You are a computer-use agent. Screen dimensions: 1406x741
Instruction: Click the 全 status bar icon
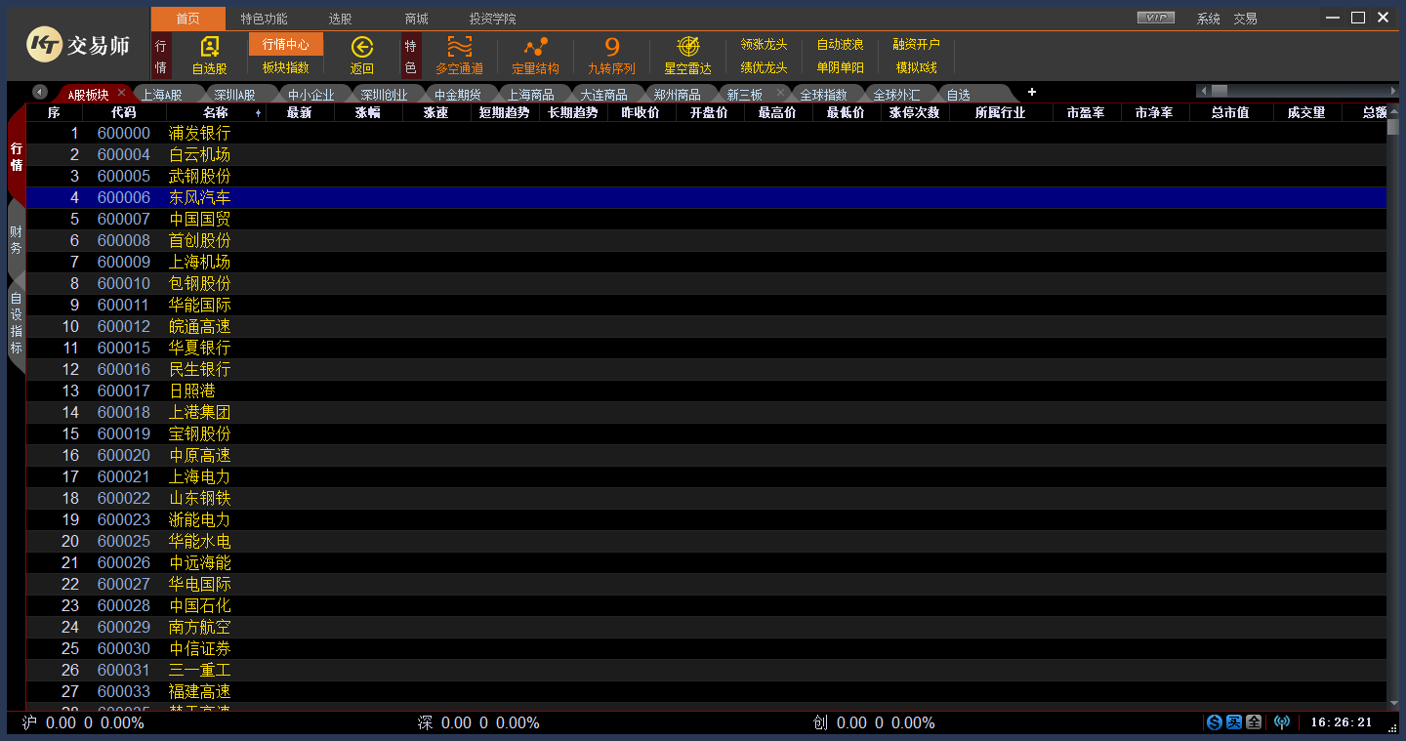pyautogui.click(x=1254, y=722)
